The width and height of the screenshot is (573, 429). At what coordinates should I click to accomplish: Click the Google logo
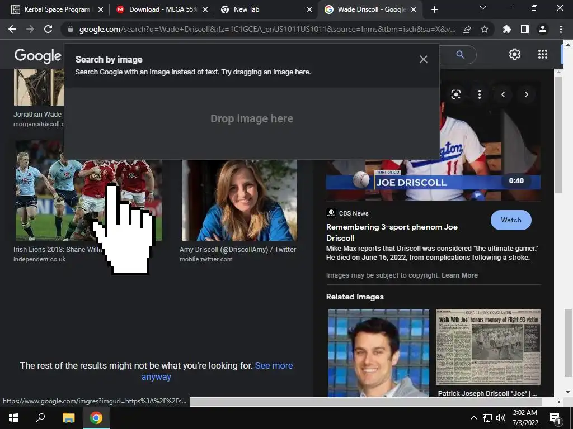pyautogui.click(x=37, y=56)
